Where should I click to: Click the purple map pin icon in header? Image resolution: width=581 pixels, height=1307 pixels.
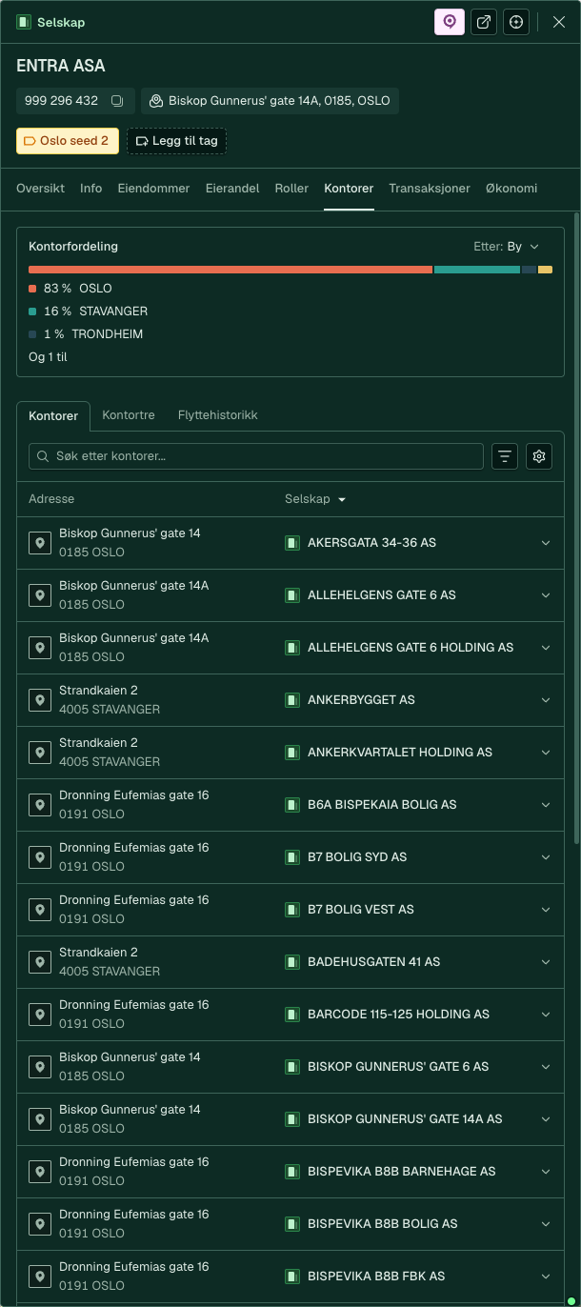click(x=450, y=22)
